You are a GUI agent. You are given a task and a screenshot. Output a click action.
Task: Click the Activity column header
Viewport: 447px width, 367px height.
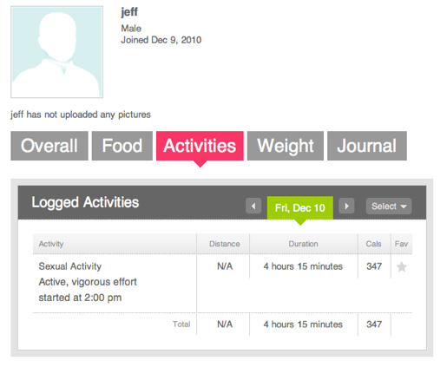pos(51,244)
